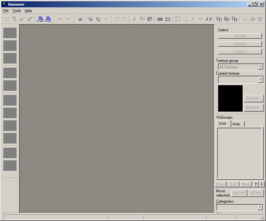This screenshot has width=266, height=221.
Task: Ungroup objects via the toolbar icon
Action: pos(98,19)
